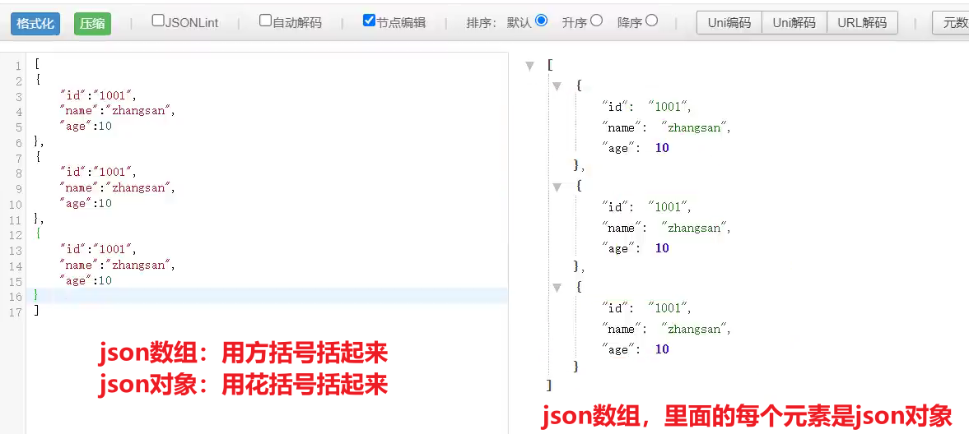969x434 pixels.
Task: Click the second "1001" value in tree view
Action: [668, 207]
